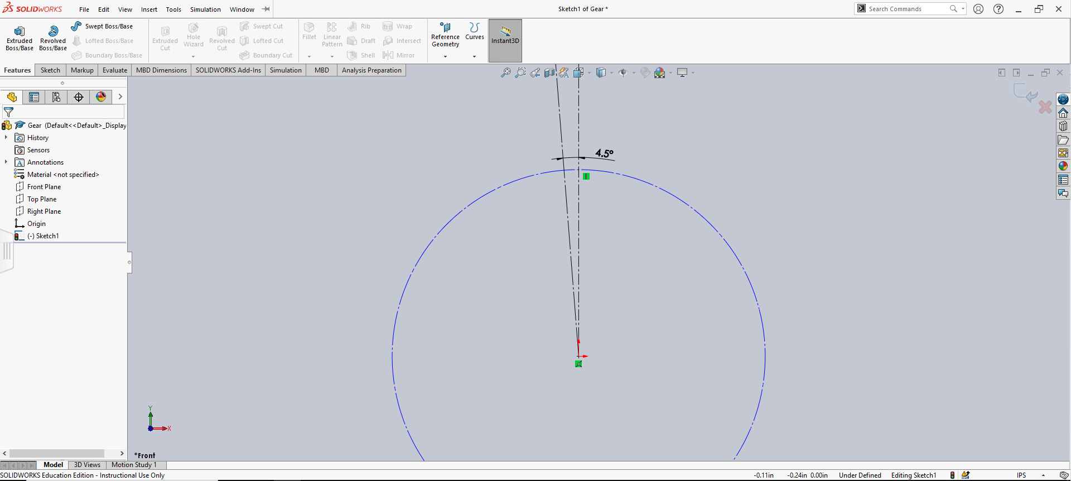The image size is (1071, 481).
Task: Open the PropertyManager panel tab
Action: 34,97
